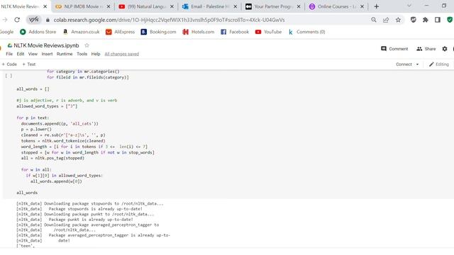Viewport: 454px width, 255px height.
Task: Open the View menu
Action: 33,54
